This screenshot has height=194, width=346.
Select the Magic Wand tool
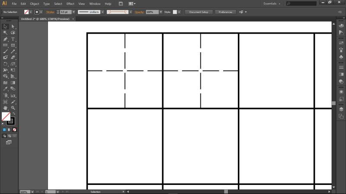[x=5, y=33]
